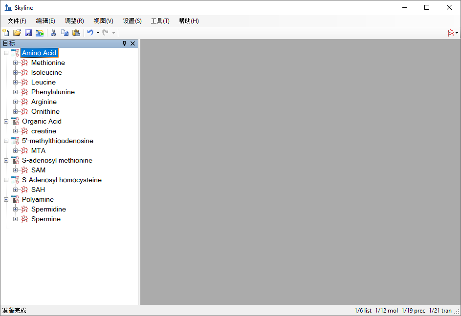Select the S-adenosyl methionine list

[x=57, y=160]
